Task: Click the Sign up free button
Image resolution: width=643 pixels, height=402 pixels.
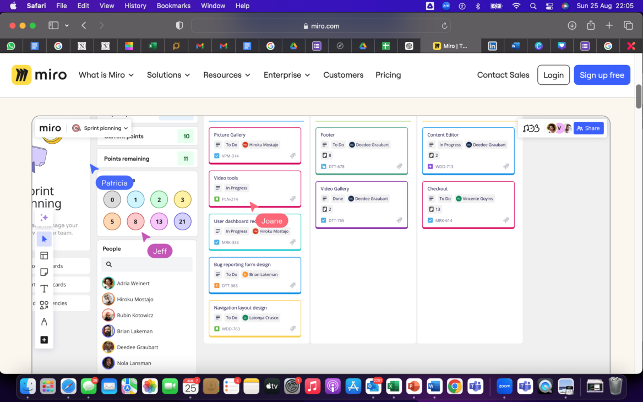Action: pyautogui.click(x=602, y=75)
